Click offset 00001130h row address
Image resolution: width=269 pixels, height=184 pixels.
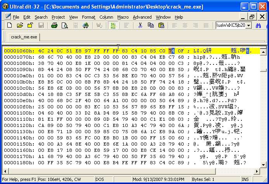pyautogui.click(x=19, y=132)
